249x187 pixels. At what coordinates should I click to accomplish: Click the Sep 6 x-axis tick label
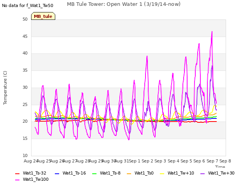[x=199, y=161]
